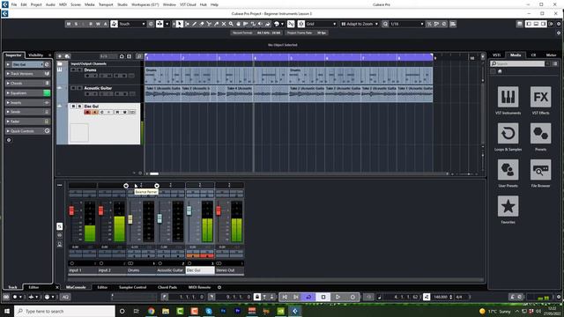Click the Stop transport button
The image size is (564, 317).
point(323,297)
